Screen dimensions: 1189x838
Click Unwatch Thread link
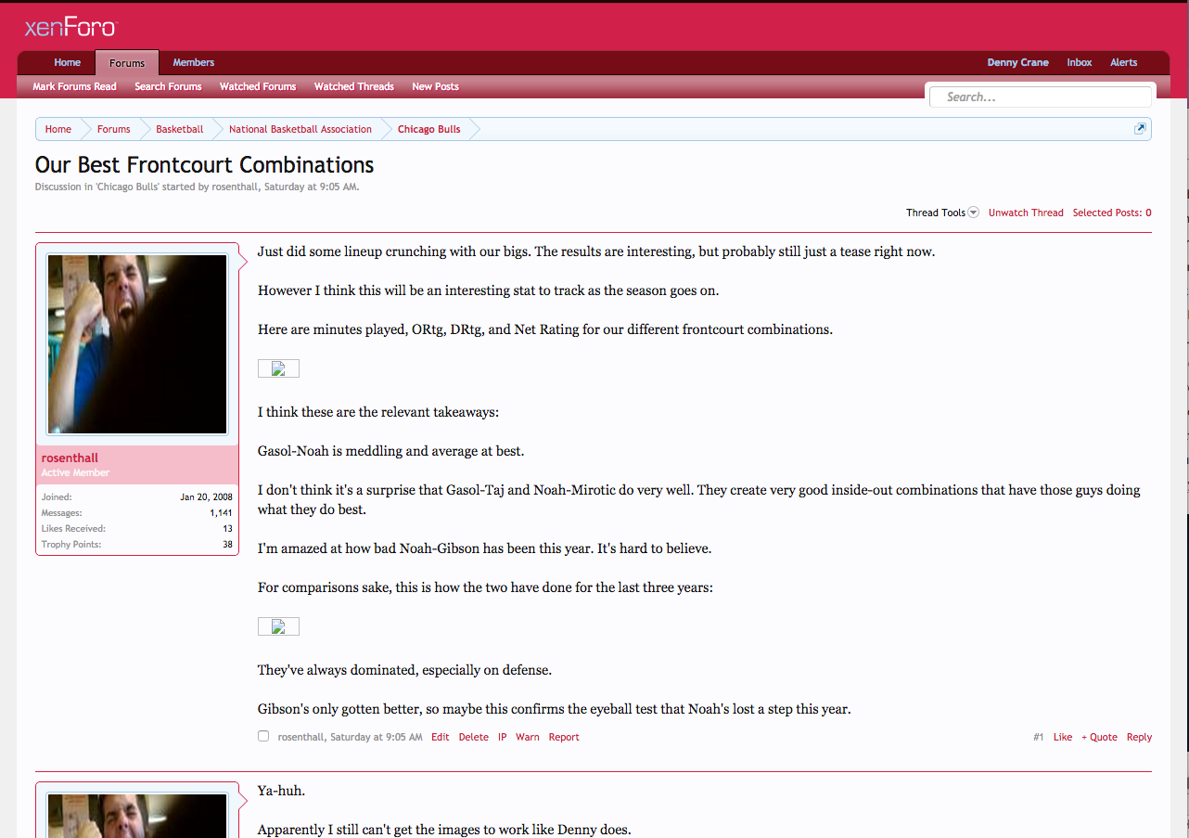tap(1026, 213)
